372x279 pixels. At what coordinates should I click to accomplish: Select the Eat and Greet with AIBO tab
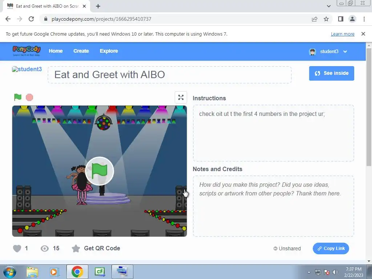click(x=46, y=6)
